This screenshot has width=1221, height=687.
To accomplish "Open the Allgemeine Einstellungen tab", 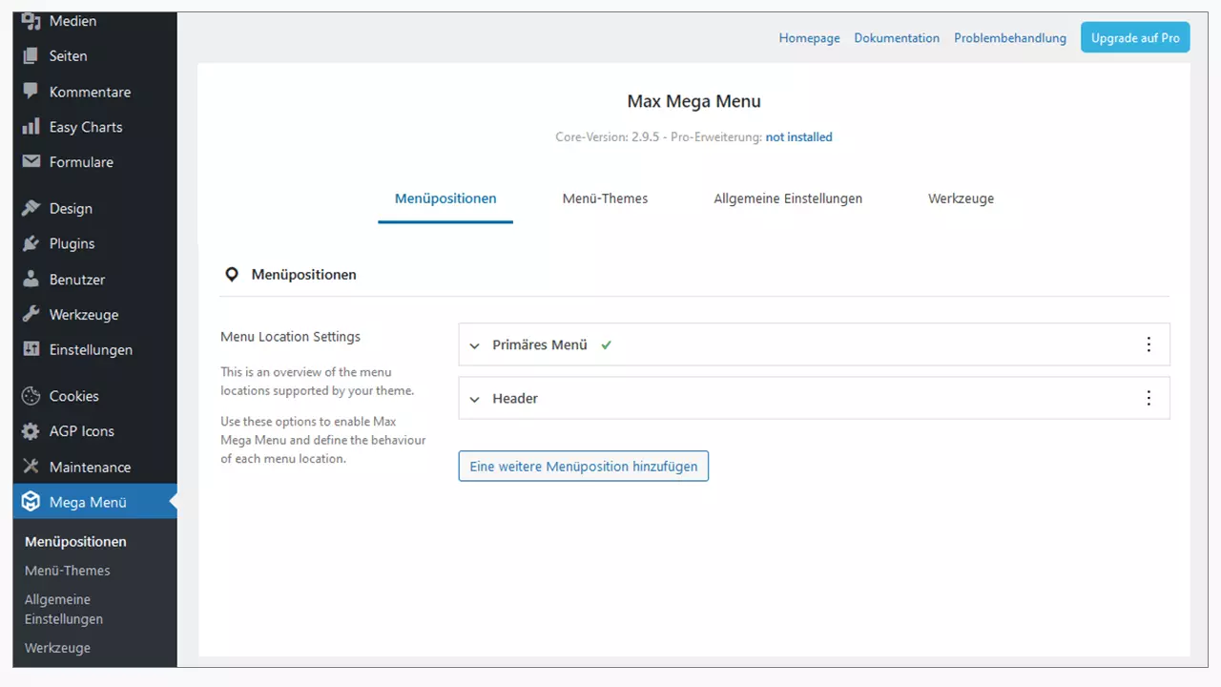I will 788,198.
